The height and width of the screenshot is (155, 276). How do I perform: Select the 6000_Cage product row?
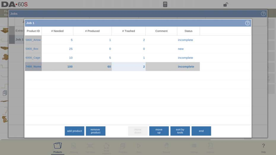[x=33, y=58]
